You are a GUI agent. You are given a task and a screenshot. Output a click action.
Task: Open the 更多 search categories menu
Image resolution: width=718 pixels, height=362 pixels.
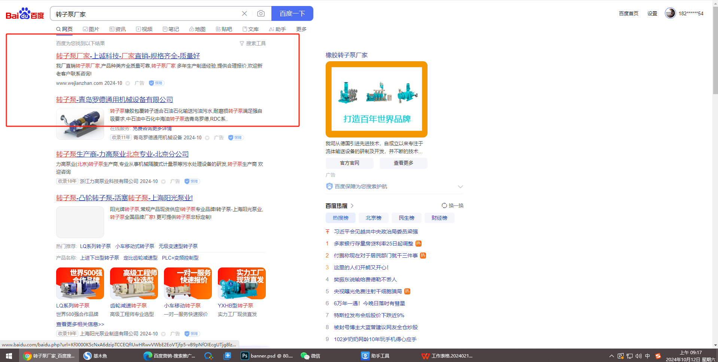coord(301,29)
